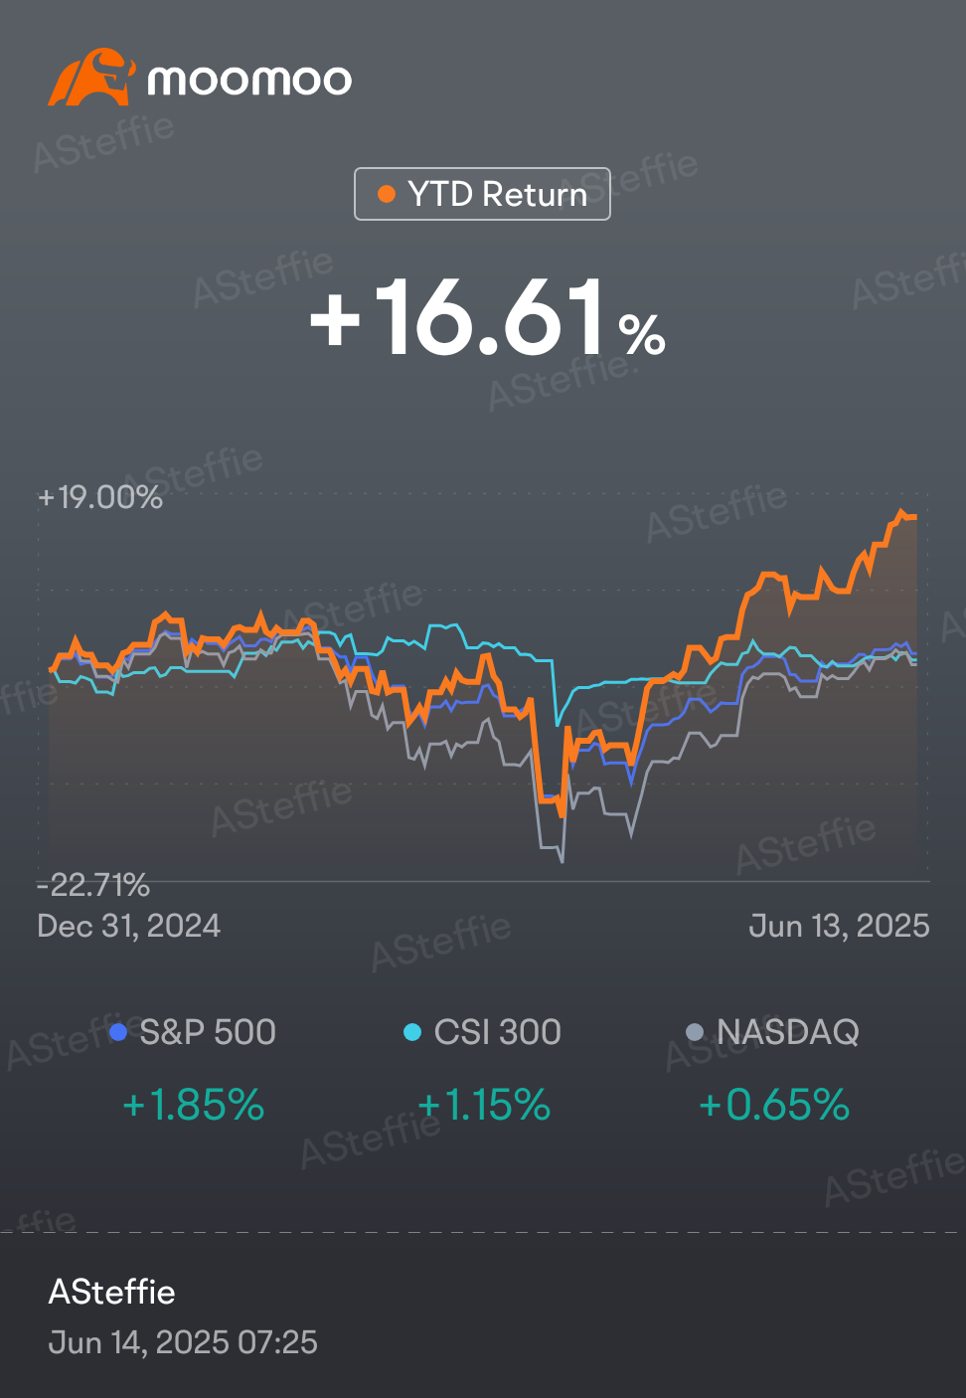The height and width of the screenshot is (1398, 966).
Task: Click the Jun 14, 2025 07:25 timestamp
Action: tap(183, 1342)
